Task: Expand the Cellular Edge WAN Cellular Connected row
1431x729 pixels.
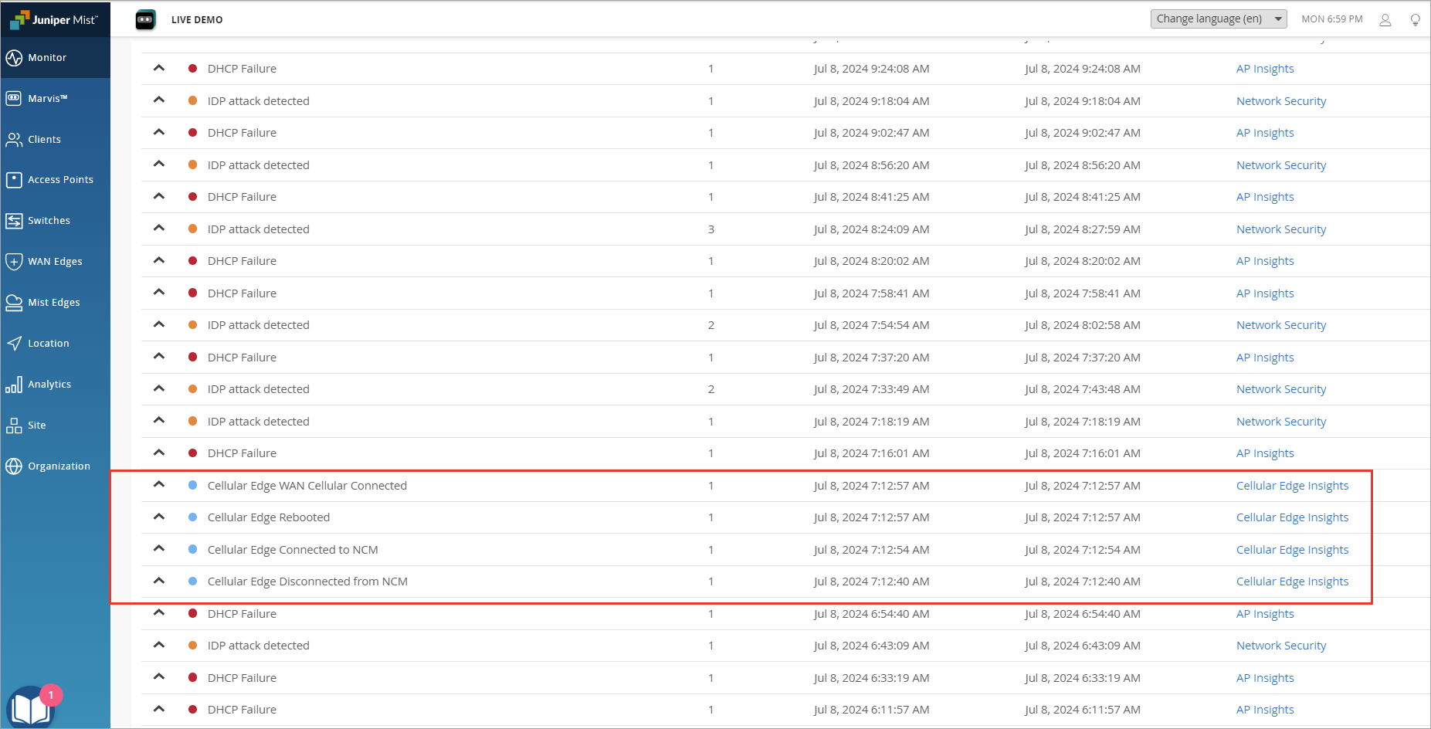Action: click(x=159, y=485)
